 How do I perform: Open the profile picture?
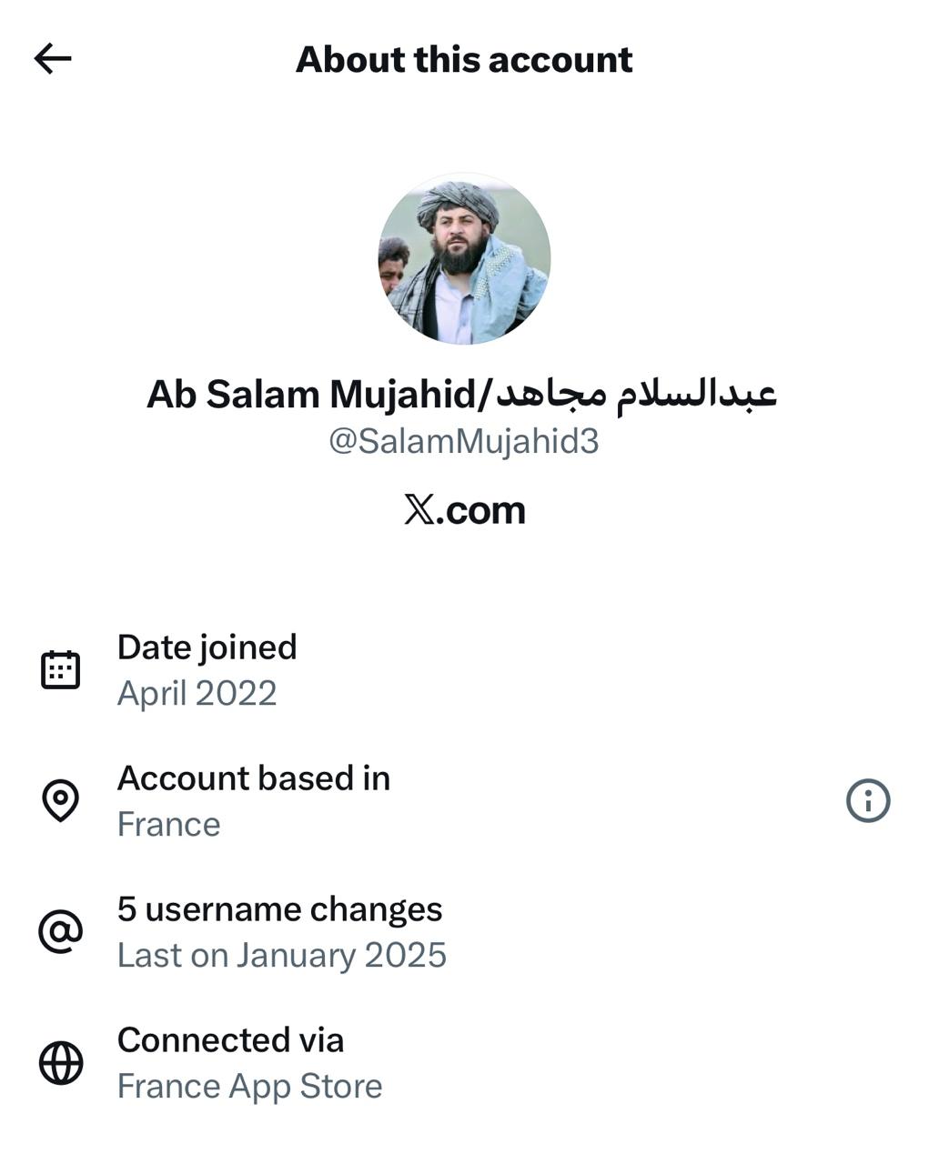click(x=464, y=259)
